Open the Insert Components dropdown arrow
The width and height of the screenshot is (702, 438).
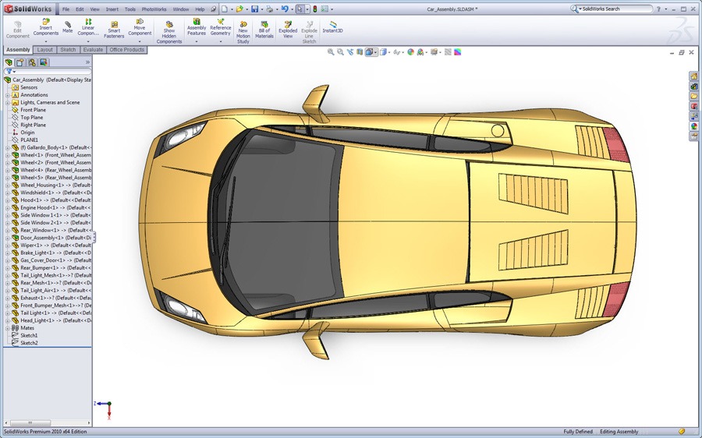click(45, 41)
